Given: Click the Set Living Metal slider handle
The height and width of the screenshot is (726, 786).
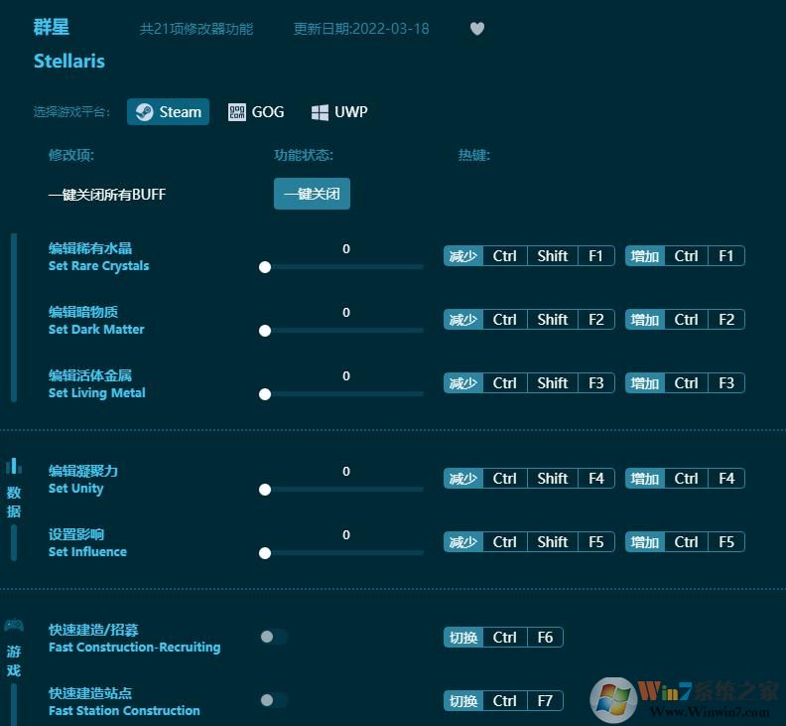Looking at the screenshot, I should pos(265,394).
